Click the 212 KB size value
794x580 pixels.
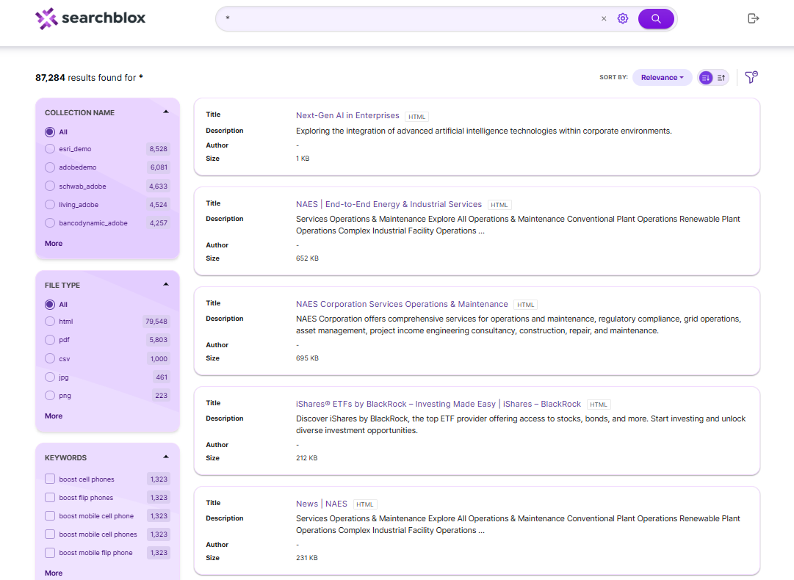(307, 458)
